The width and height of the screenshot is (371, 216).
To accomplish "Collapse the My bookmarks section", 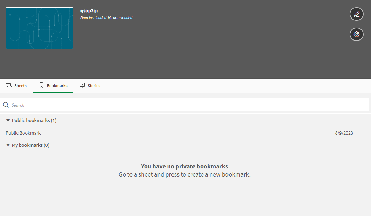I will pos(8,145).
